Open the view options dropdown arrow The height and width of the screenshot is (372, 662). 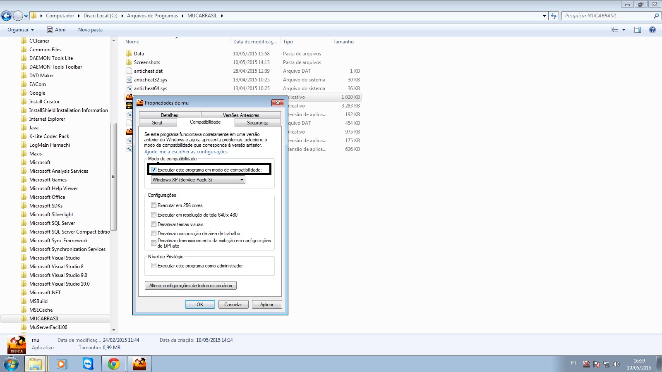pos(624,30)
